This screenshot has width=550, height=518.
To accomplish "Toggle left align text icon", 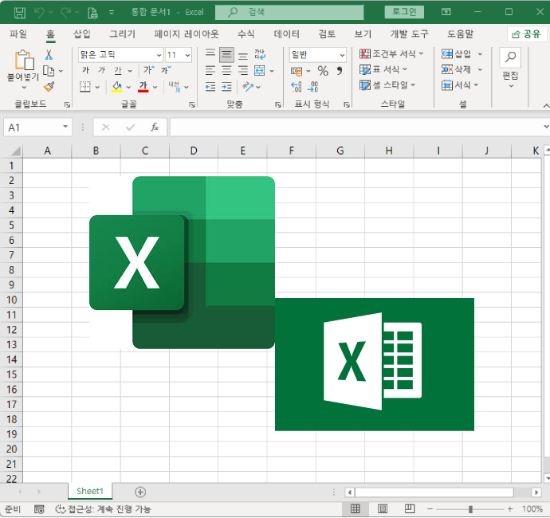I will [x=210, y=70].
